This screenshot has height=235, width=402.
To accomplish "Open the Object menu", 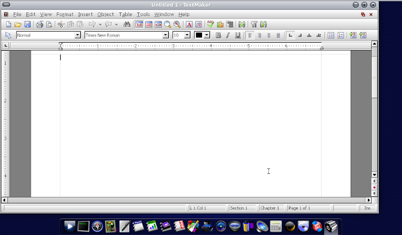I will (106, 15).
